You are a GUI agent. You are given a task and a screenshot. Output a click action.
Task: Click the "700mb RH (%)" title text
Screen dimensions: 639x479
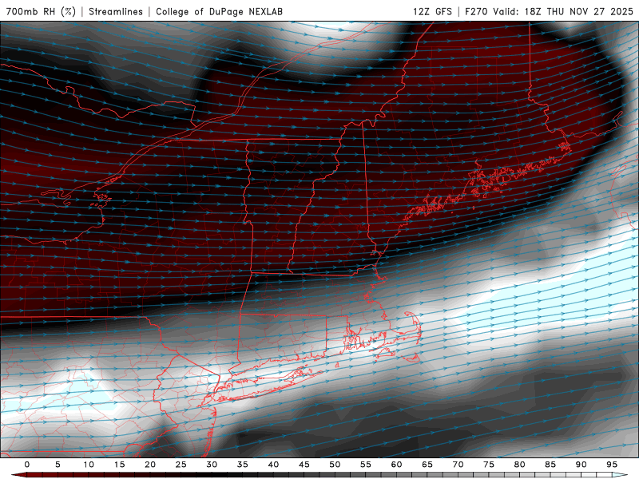[42, 11]
